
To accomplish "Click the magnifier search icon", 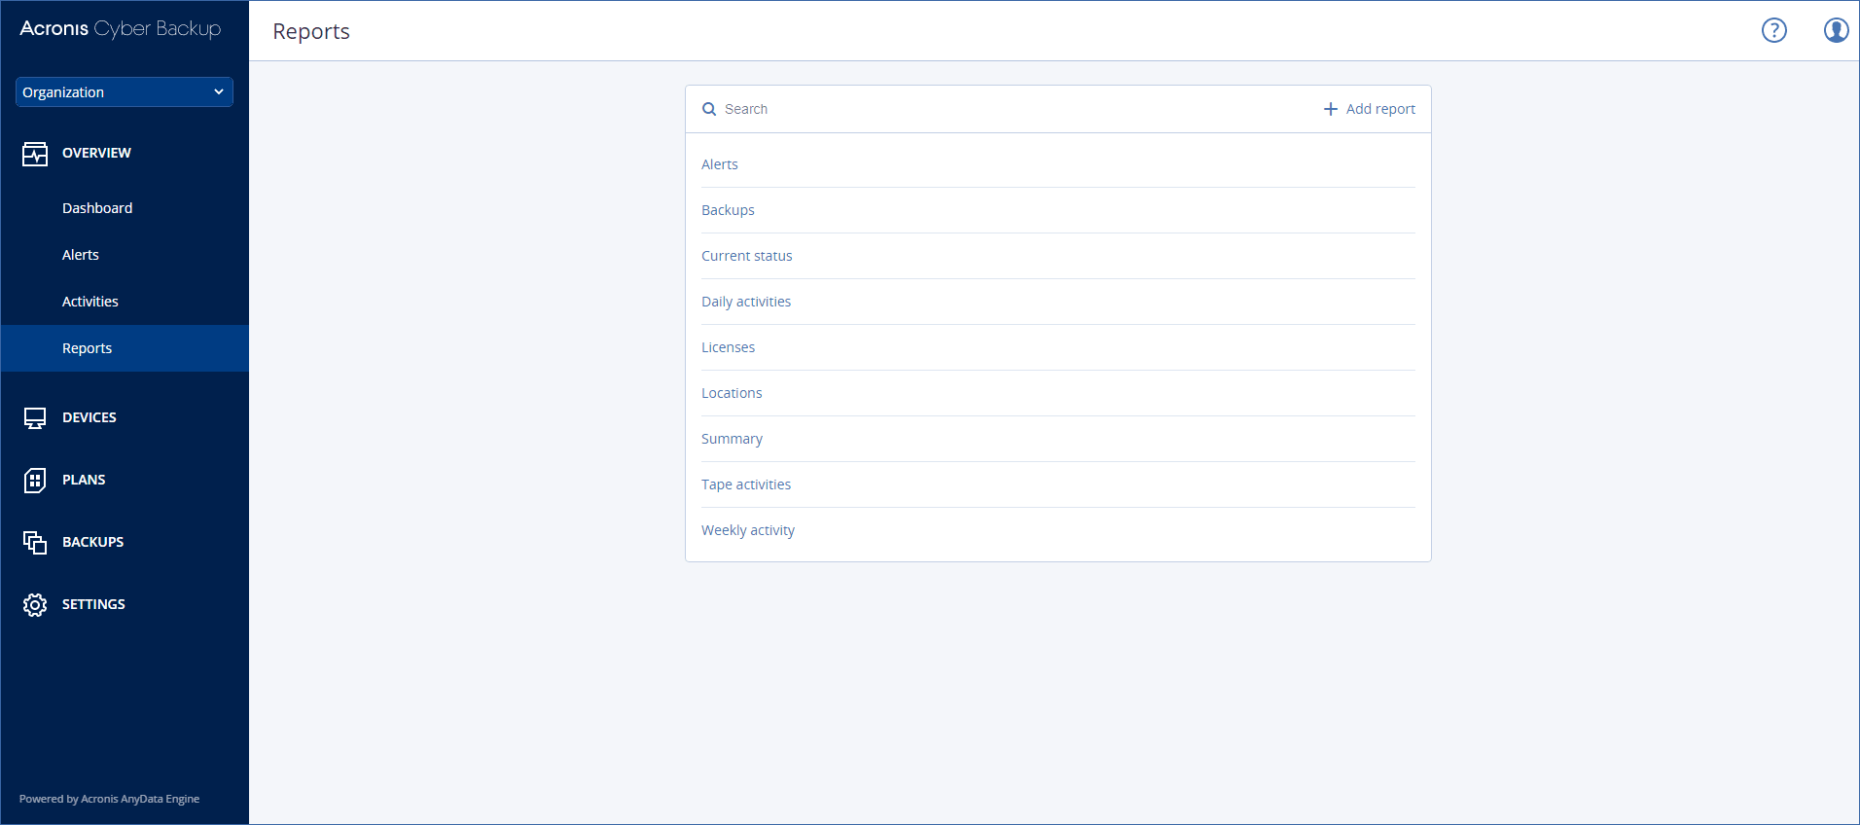I will 709,110.
